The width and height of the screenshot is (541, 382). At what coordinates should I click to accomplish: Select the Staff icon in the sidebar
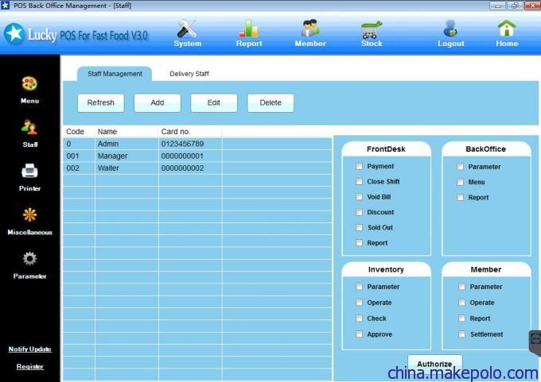[x=29, y=127]
